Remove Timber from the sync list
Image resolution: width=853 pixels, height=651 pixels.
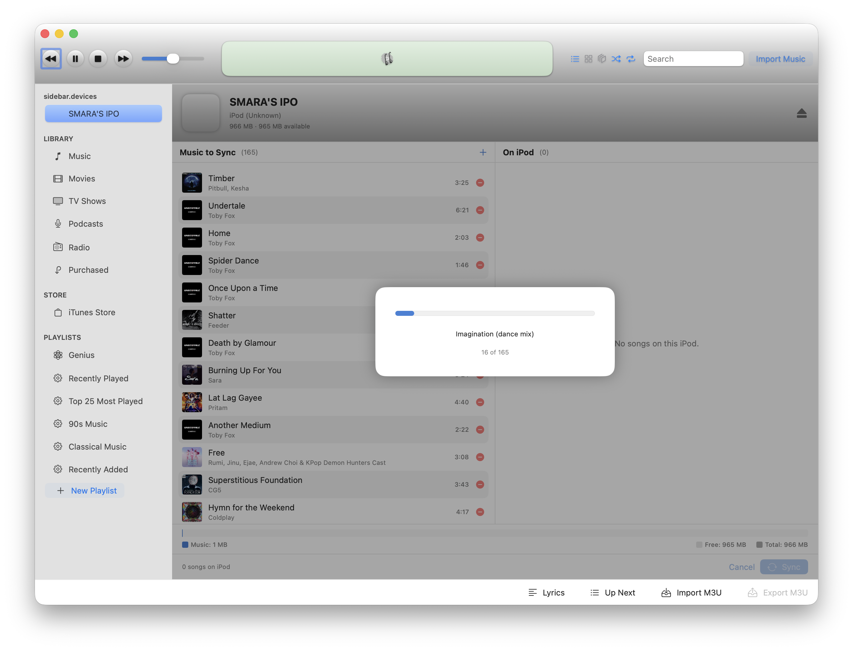[480, 182]
